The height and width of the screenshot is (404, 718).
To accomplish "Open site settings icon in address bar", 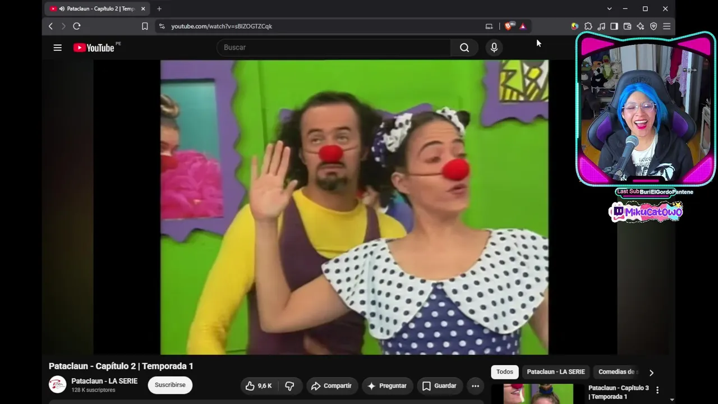I will click(x=162, y=26).
